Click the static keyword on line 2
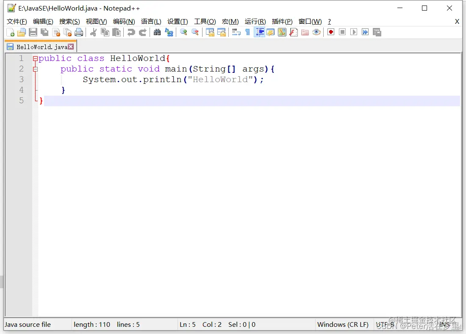 coord(116,69)
